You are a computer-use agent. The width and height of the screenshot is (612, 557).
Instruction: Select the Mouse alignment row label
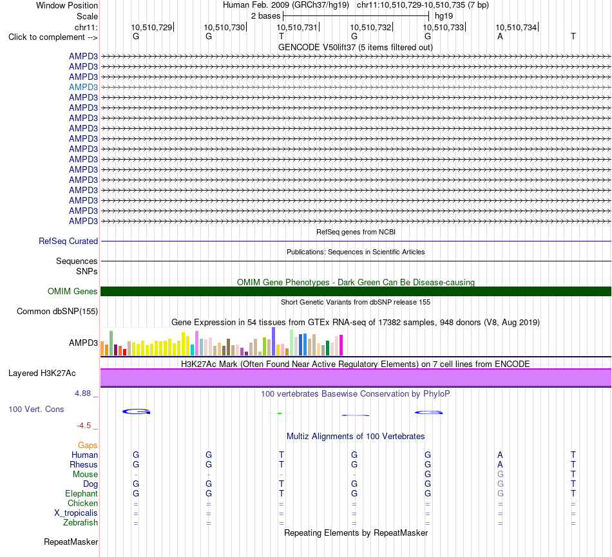coord(85,475)
